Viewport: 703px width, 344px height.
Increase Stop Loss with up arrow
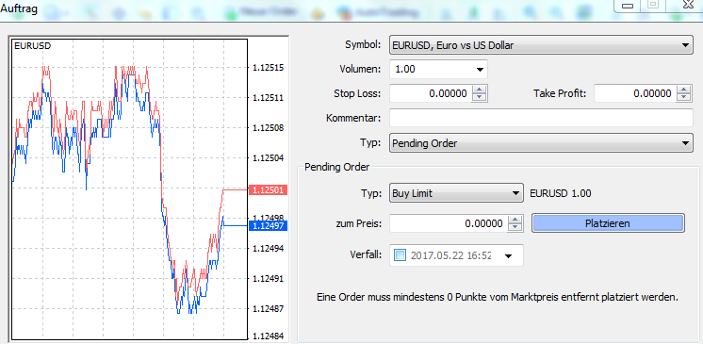click(480, 90)
